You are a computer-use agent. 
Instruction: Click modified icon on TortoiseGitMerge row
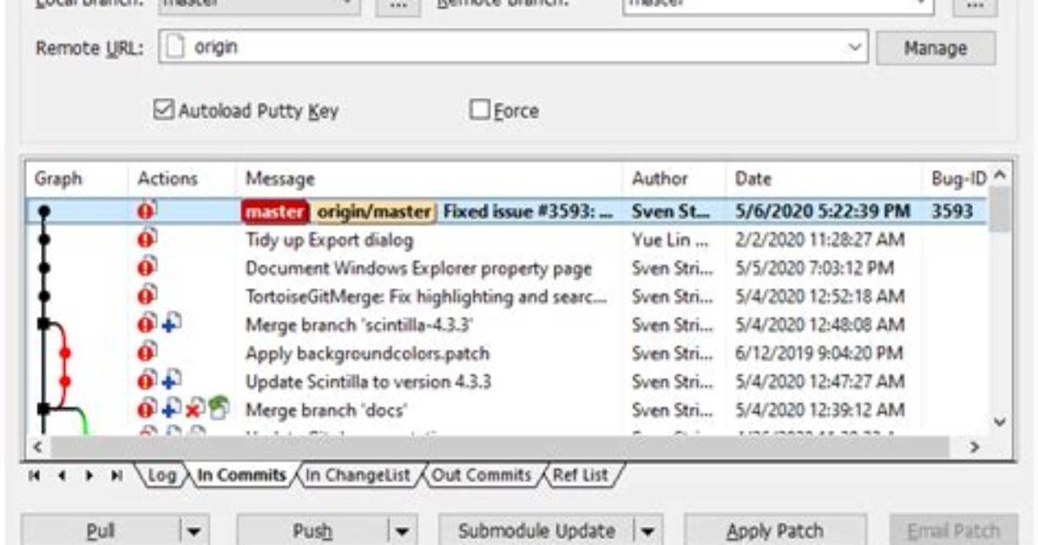(147, 296)
